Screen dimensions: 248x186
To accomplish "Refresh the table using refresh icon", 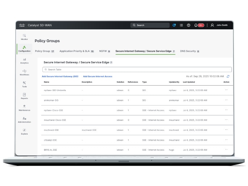I will tap(228, 77).
